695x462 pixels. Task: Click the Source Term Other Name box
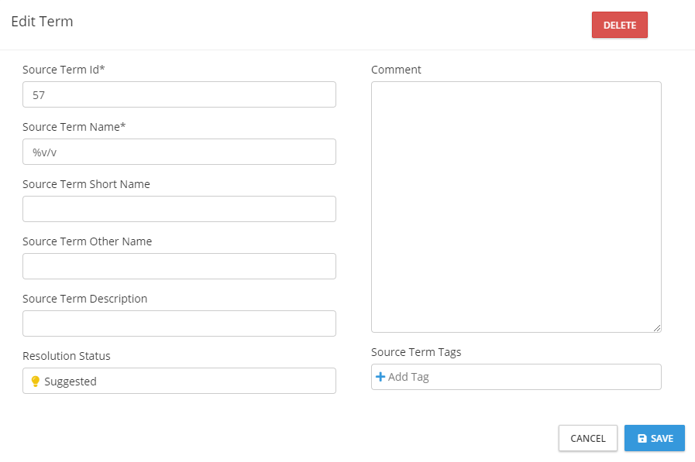(x=179, y=266)
